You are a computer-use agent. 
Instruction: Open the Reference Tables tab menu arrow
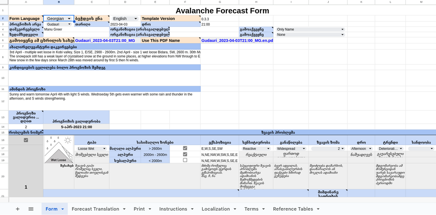(x=318, y=209)
